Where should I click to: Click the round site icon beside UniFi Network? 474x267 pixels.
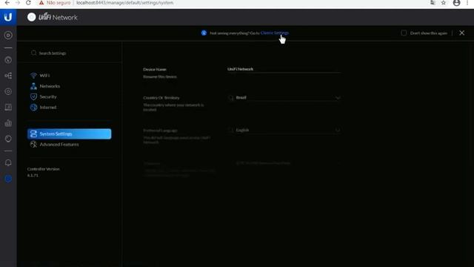pos(31,17)
